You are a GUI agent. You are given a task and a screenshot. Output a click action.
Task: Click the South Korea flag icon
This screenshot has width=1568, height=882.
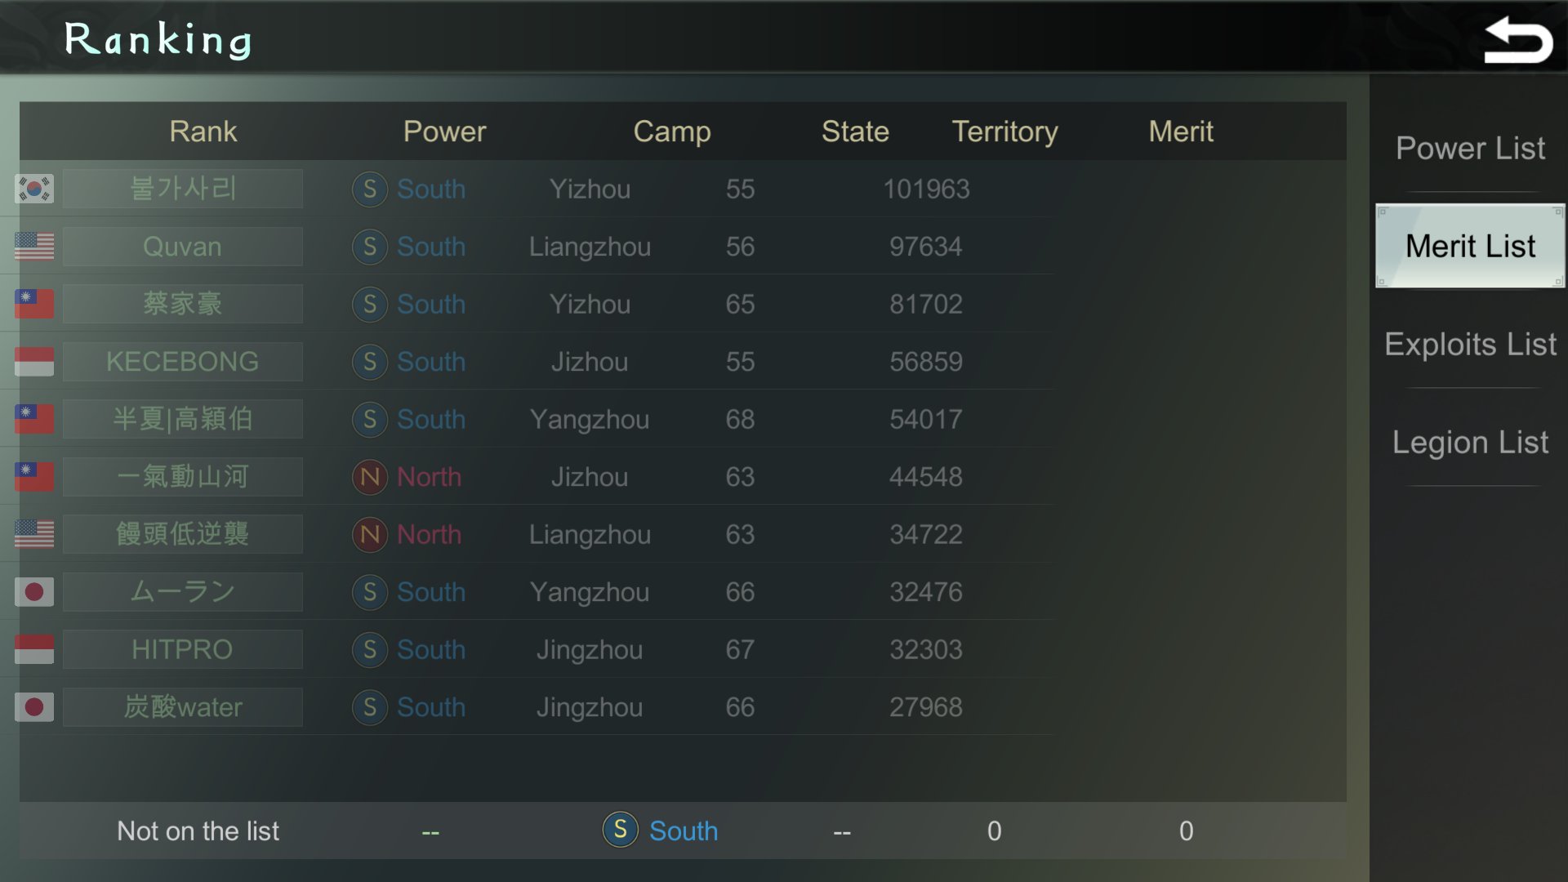pyautogui.click(x=34, y=189)
